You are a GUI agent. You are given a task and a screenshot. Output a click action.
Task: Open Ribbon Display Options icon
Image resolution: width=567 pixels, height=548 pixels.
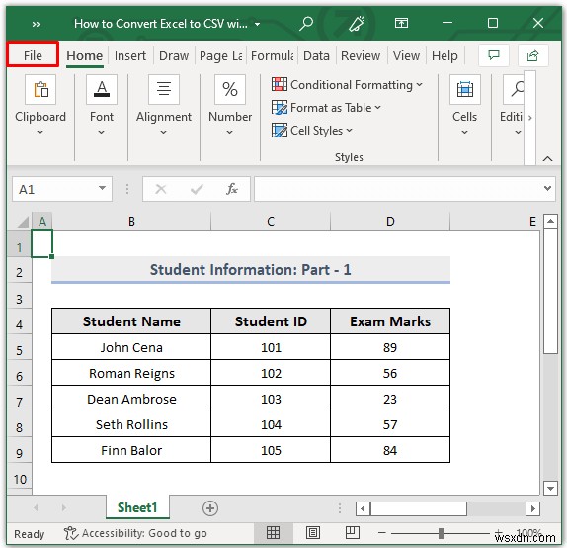point(401,23)
